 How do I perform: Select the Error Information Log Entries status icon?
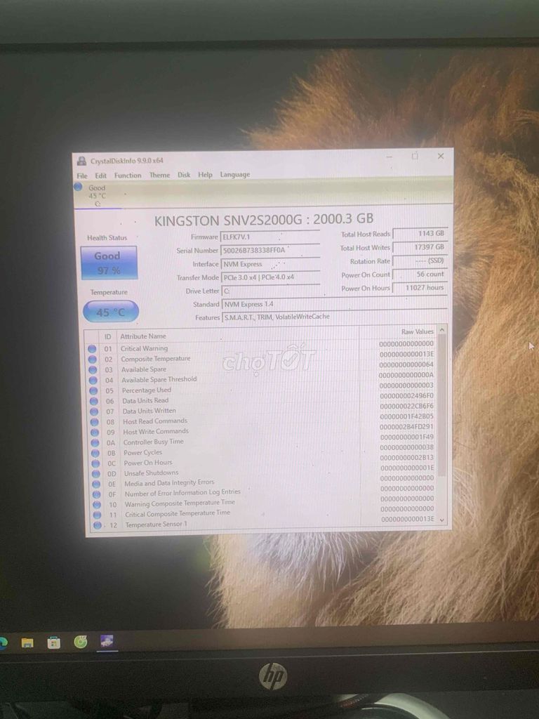(x=96, y=494)
